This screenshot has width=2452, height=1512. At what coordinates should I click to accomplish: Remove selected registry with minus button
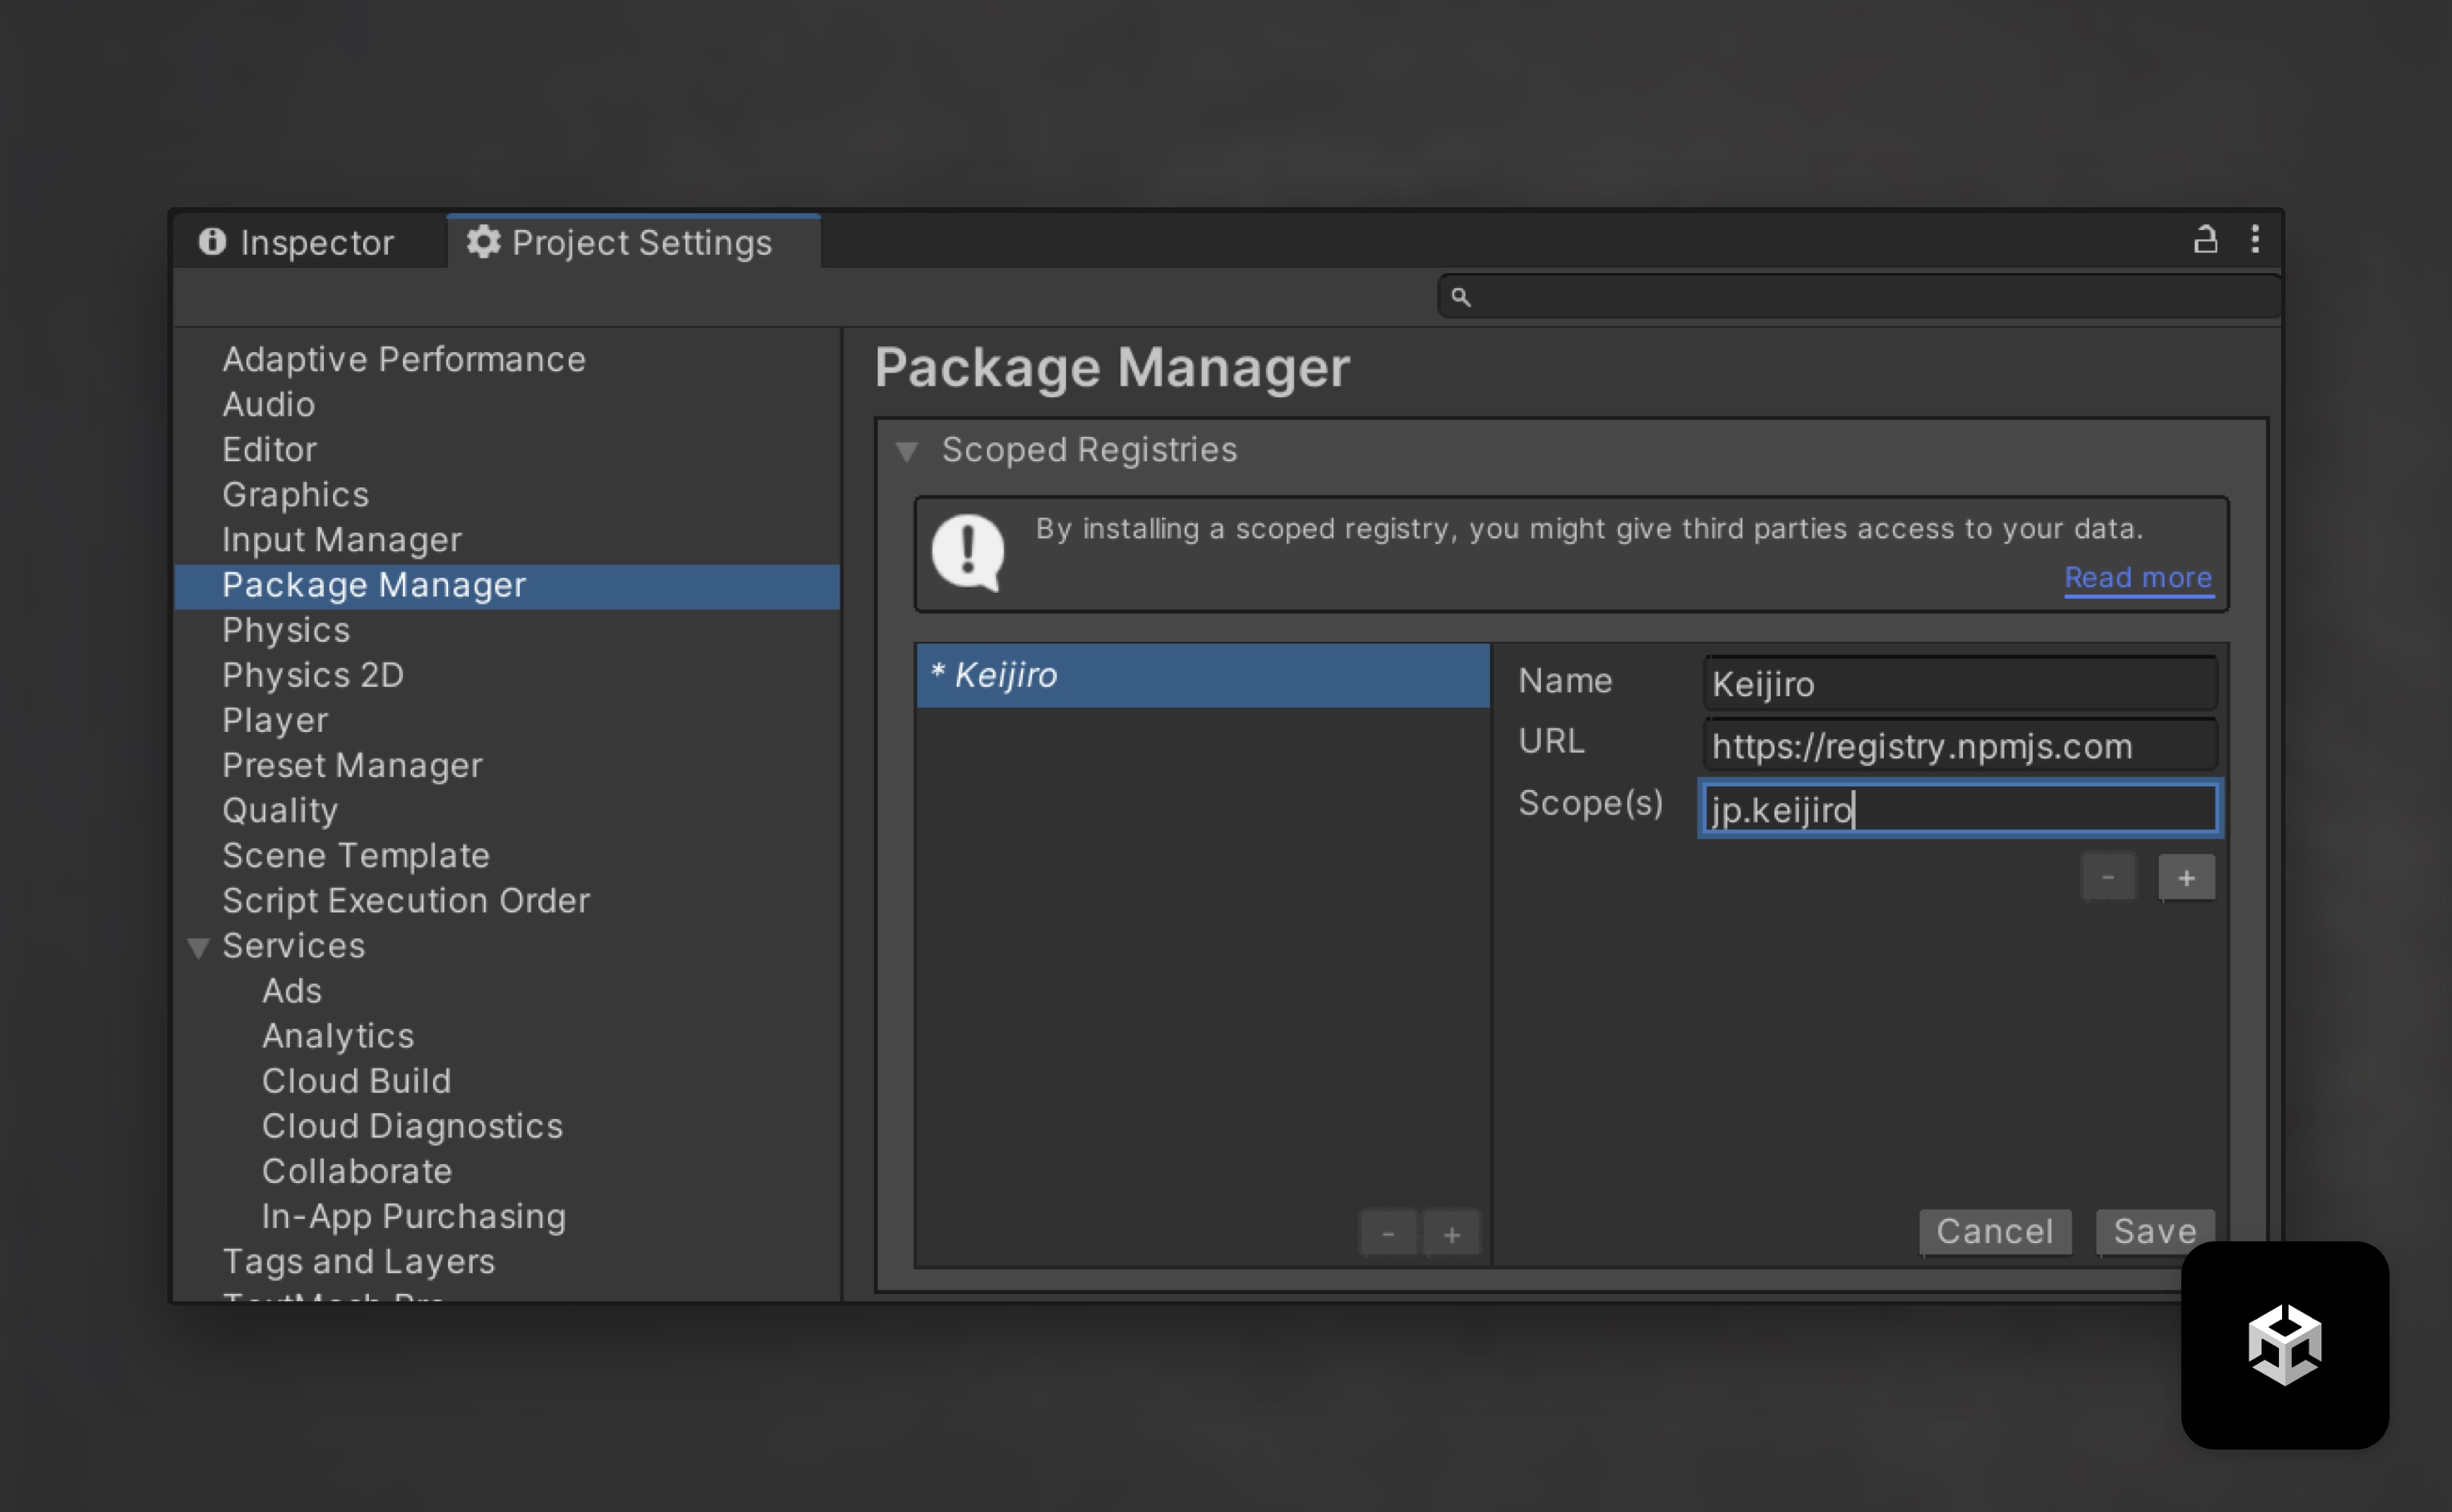[1388, 1234]
